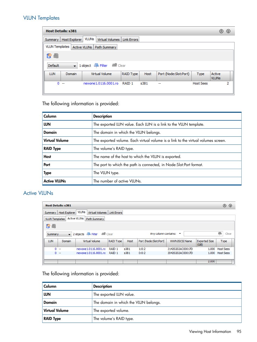The height and width of the screenshot is (342, 257).
Task: Sort by Virtual Volume column in VLUN Templates table
Action: pos(101,76)
